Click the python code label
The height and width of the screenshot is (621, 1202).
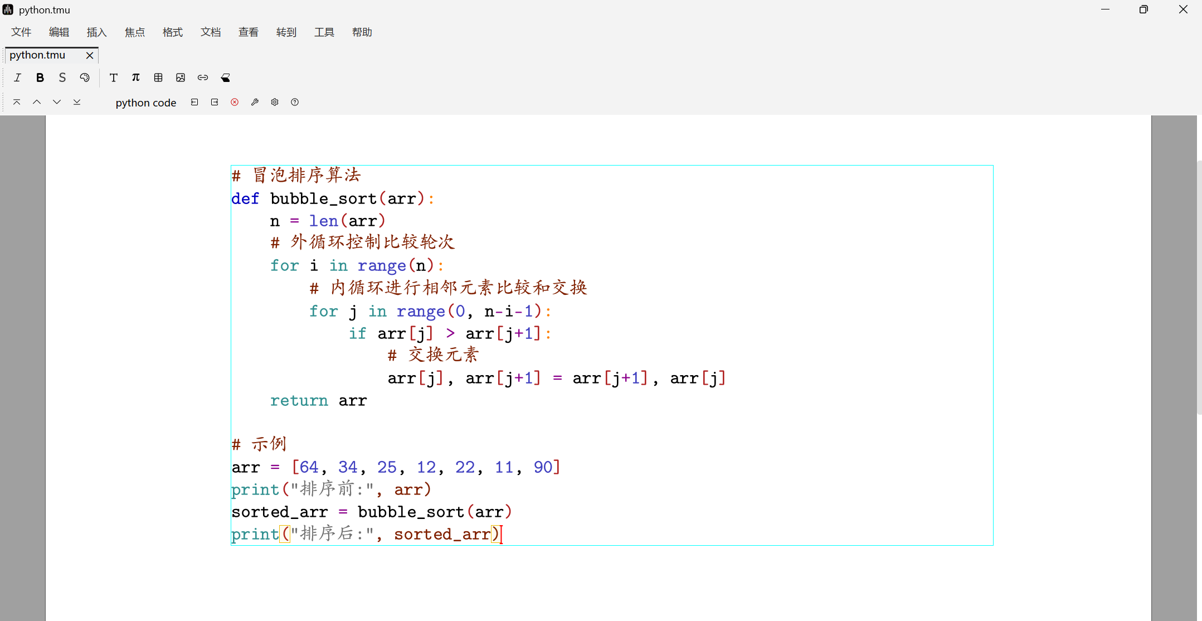(x=145, y=103)
